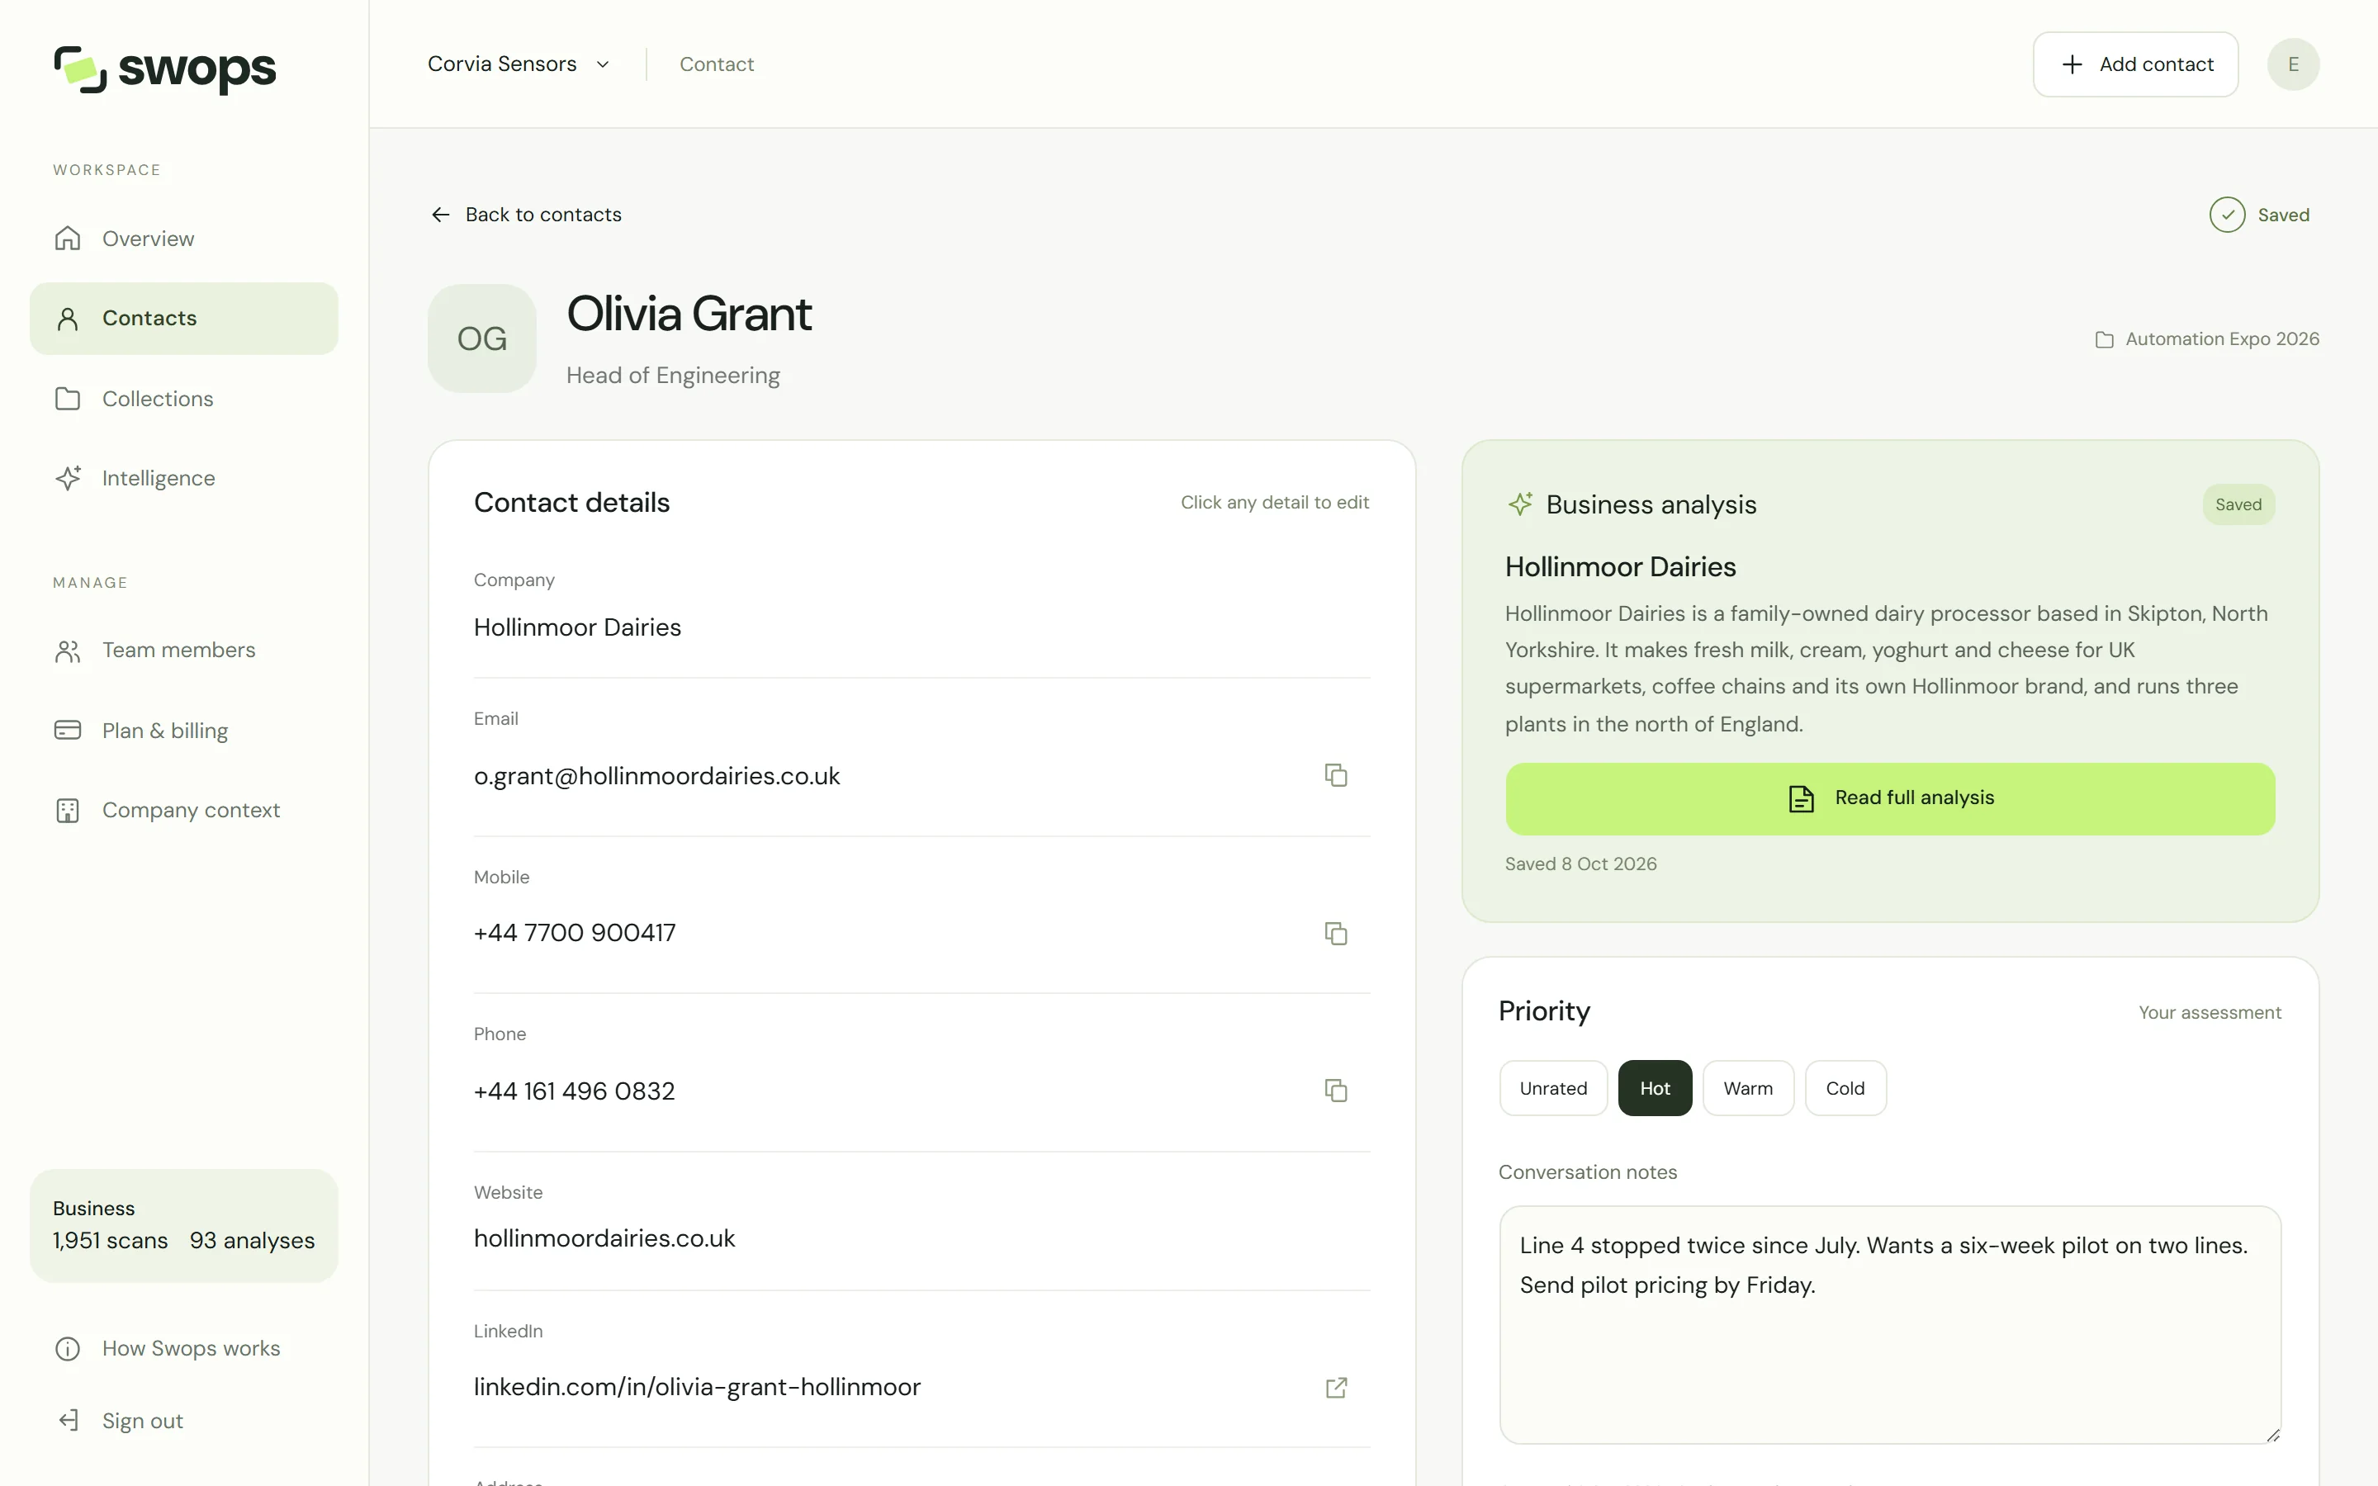Click the Plan & billing card icon
Screen dimensions: 2378x1486
click(x=68, y=731)
